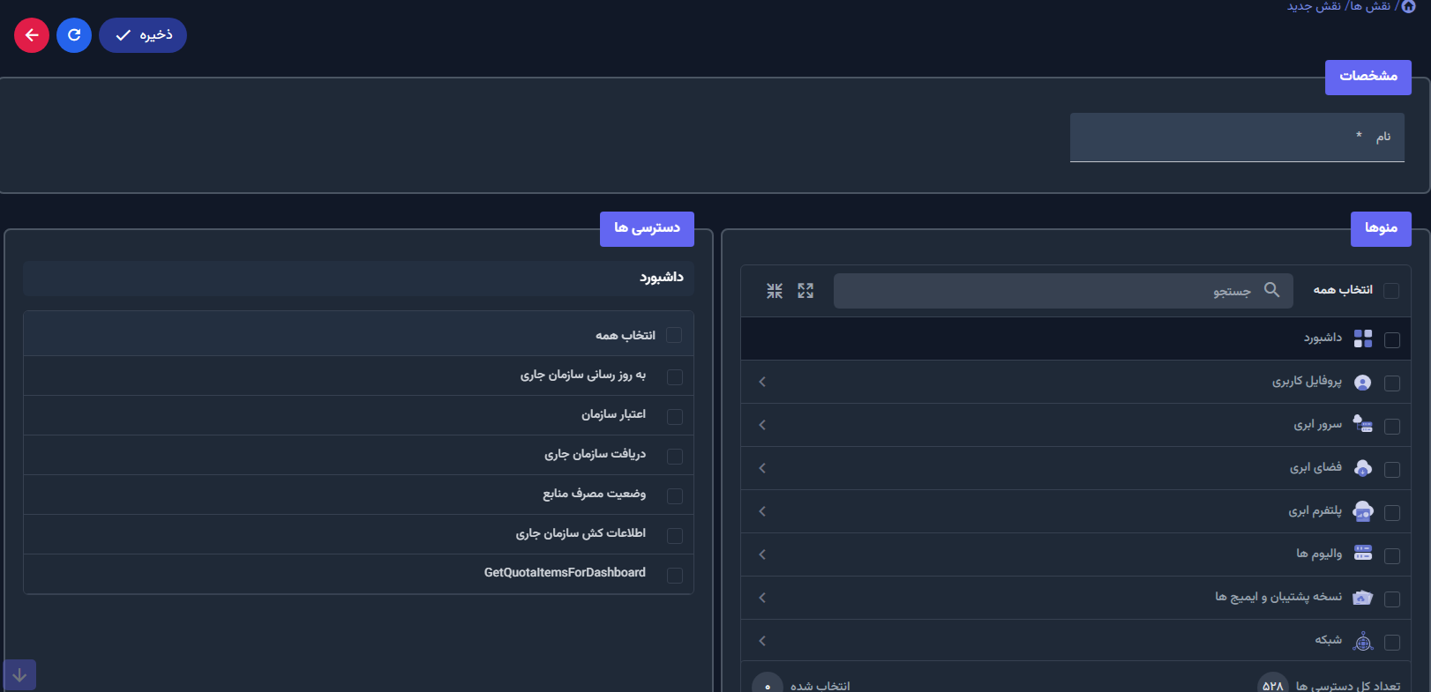Click the وضعیت مصرف منابع label
The image size is (1431, 692).
coord(594,494)
